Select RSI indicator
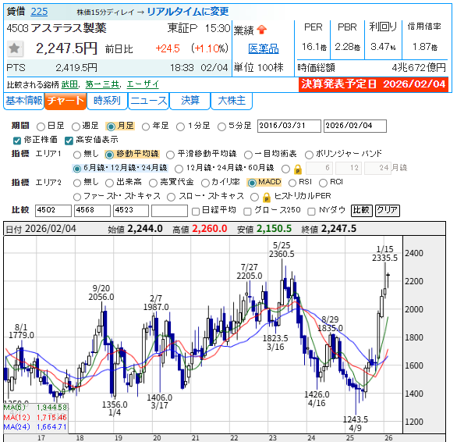 pyautogui.click(x=292, y=183)
